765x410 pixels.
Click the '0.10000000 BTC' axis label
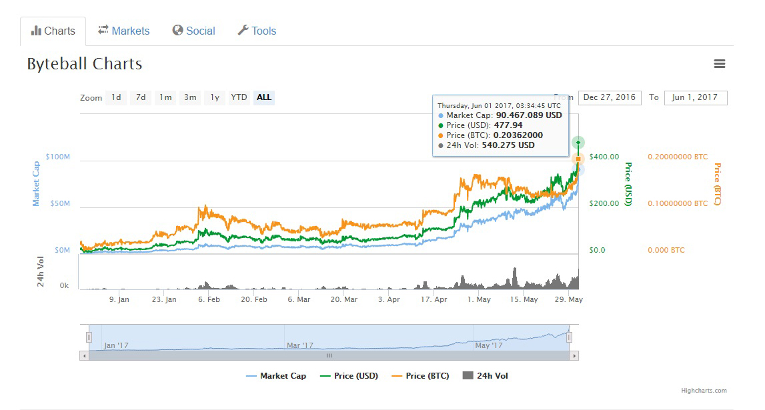pyautogui.click(x=678, y=204)
